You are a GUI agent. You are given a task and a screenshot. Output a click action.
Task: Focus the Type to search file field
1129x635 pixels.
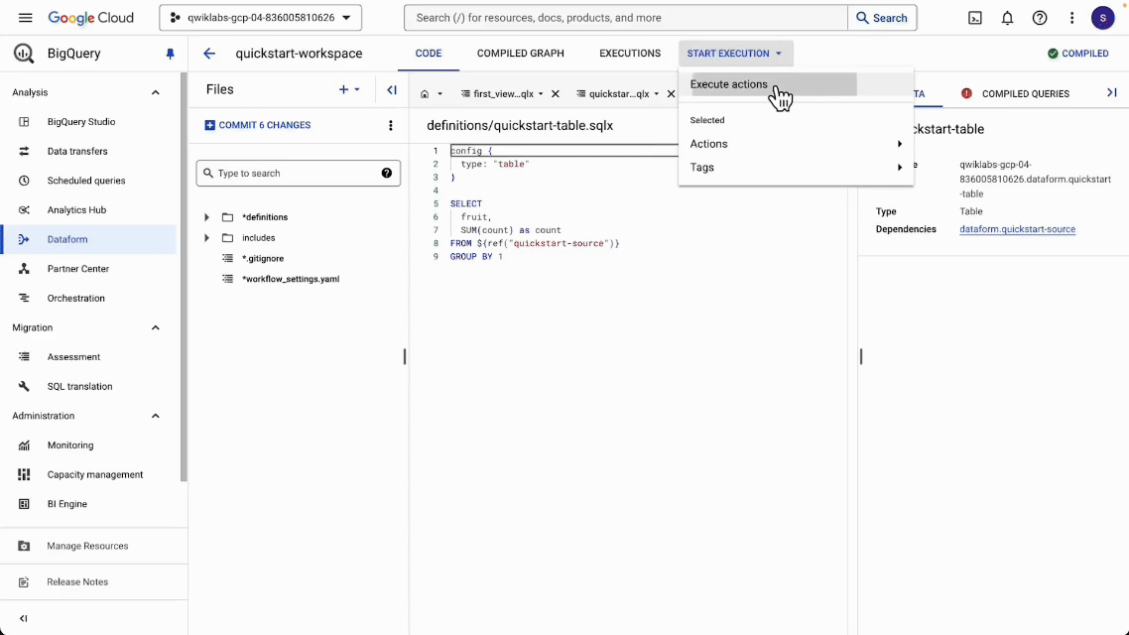[x=298, y=173]
